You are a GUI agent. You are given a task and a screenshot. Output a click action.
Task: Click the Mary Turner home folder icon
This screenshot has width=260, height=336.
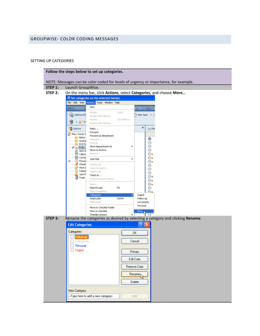pyautogui.click(x=69, y=134)
